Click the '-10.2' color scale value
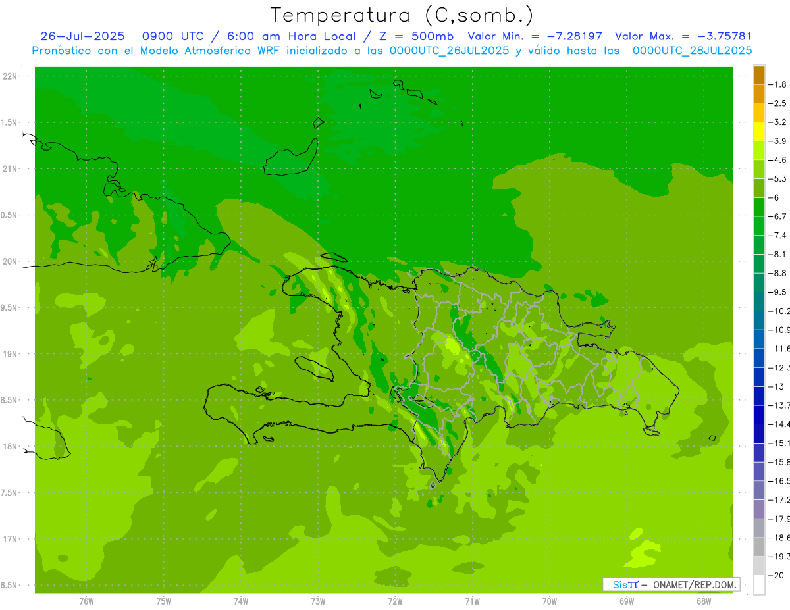The image size is (790, 610). click(779, 311)
